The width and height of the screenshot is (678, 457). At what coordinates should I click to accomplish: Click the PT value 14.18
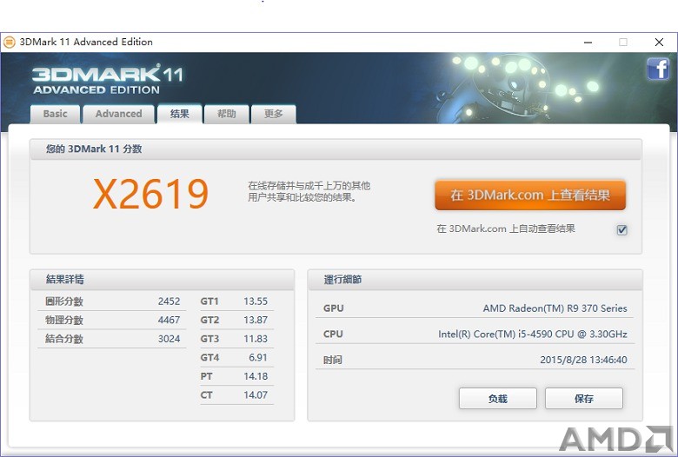pyautogui.click(x=256, y=376)
